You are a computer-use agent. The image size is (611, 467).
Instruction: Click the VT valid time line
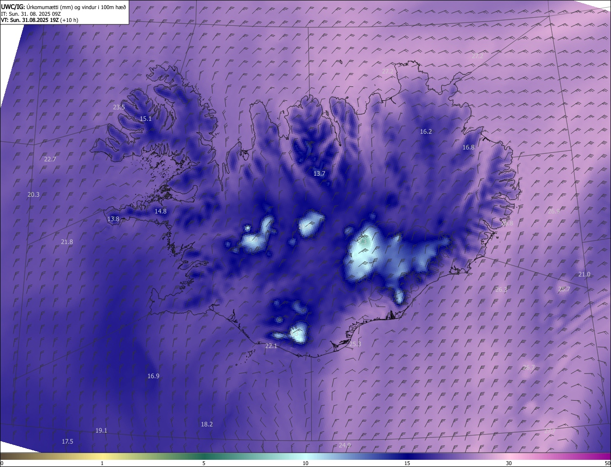[40, 21]
